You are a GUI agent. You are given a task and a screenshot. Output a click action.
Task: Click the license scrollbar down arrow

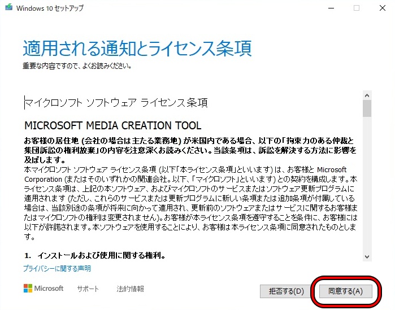[367, 257]
